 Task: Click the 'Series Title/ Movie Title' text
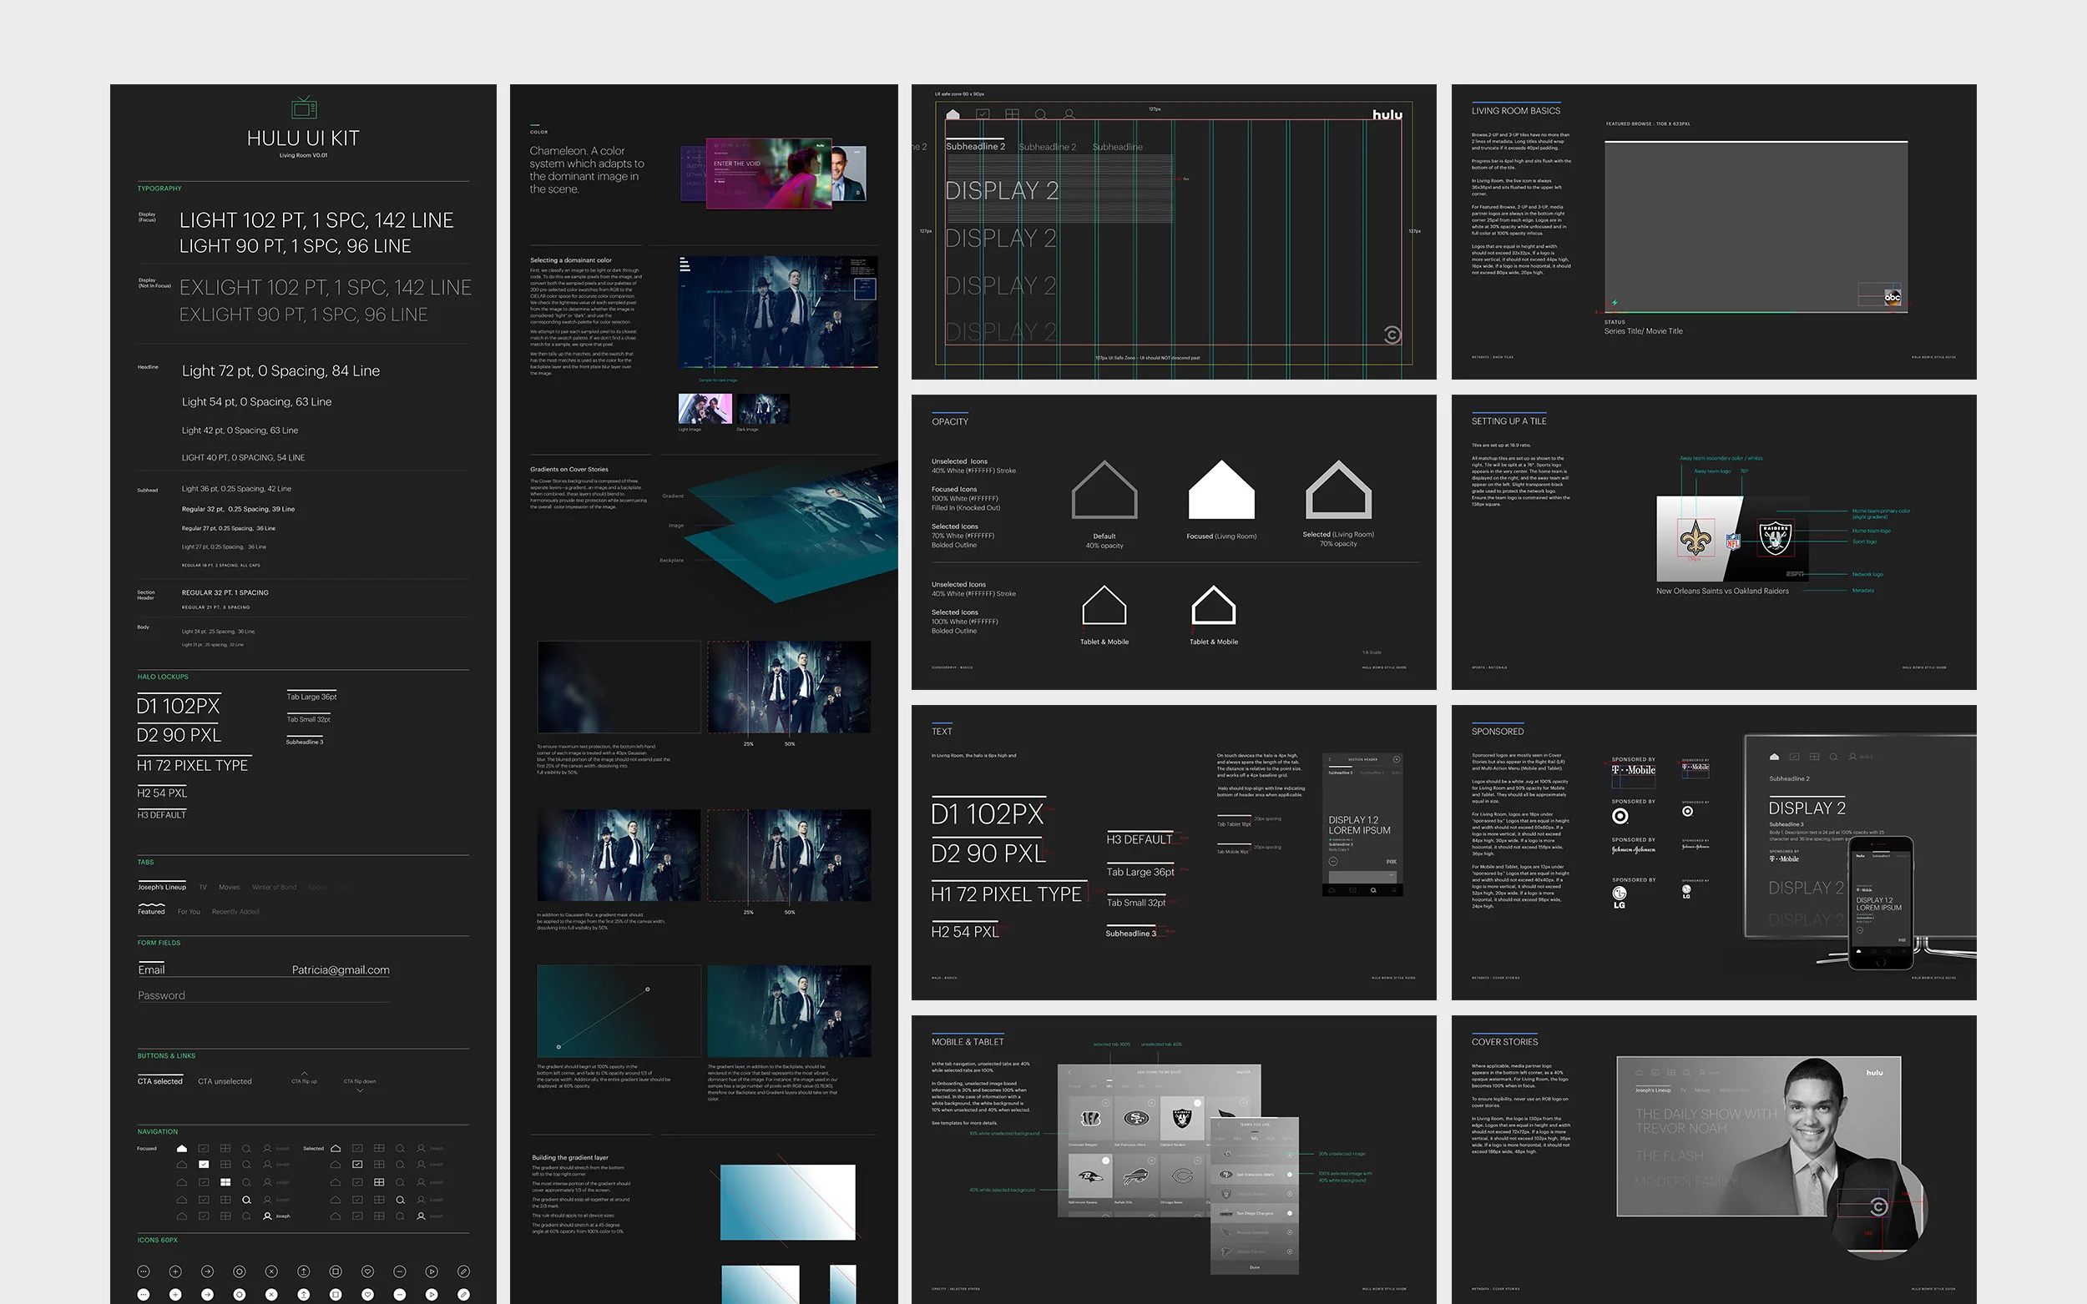click(1643, 331)
